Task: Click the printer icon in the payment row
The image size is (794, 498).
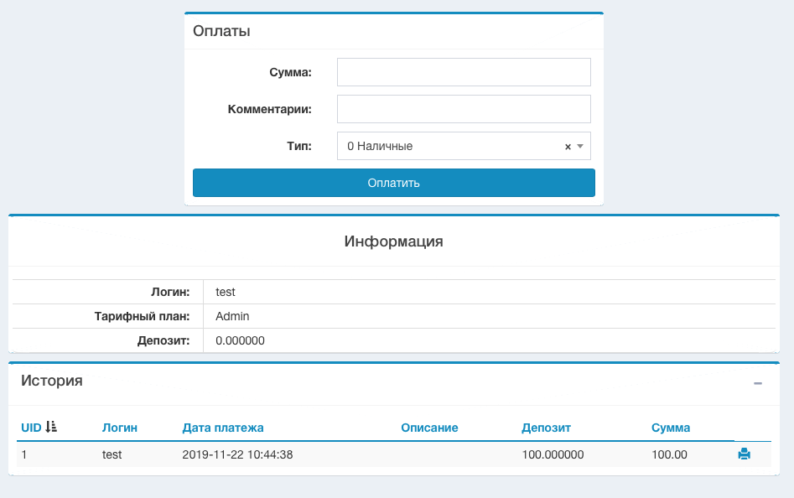Action: pos(744,454)
